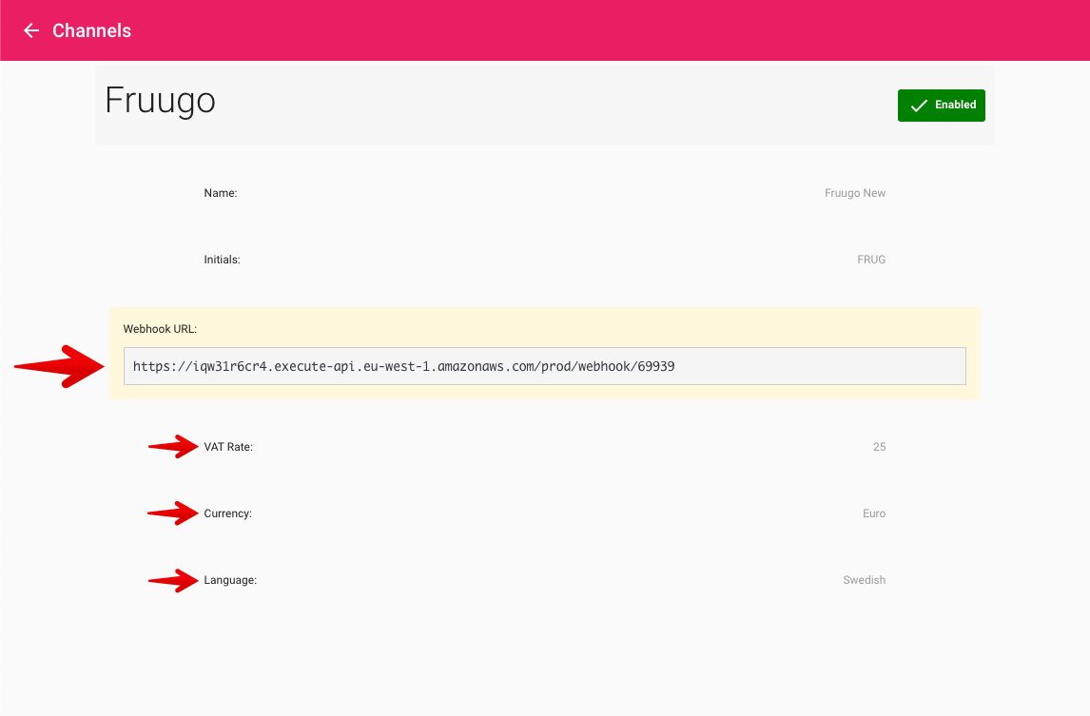Image resolution: width=1090 pixels, height=716 pixels.
Task: Select the Webhook URL input field
Action: pos(544,366)
